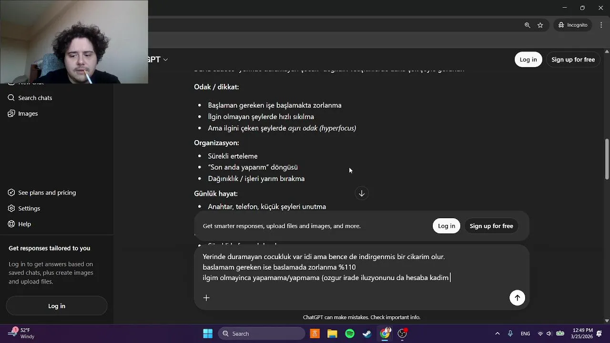Open OBS Studio from the taskbar
This screenshot has width=610, height=343.
point(402,333)
